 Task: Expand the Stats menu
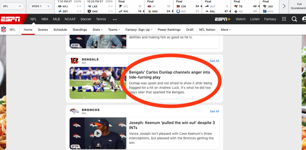pos(98,30)
